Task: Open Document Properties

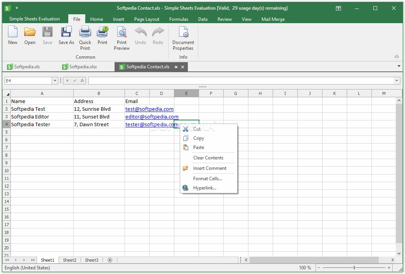Action: (183, 38)
